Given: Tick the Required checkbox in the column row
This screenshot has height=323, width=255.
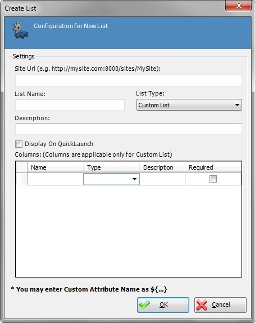Looking at the screenshot, I should coord(213,179).
